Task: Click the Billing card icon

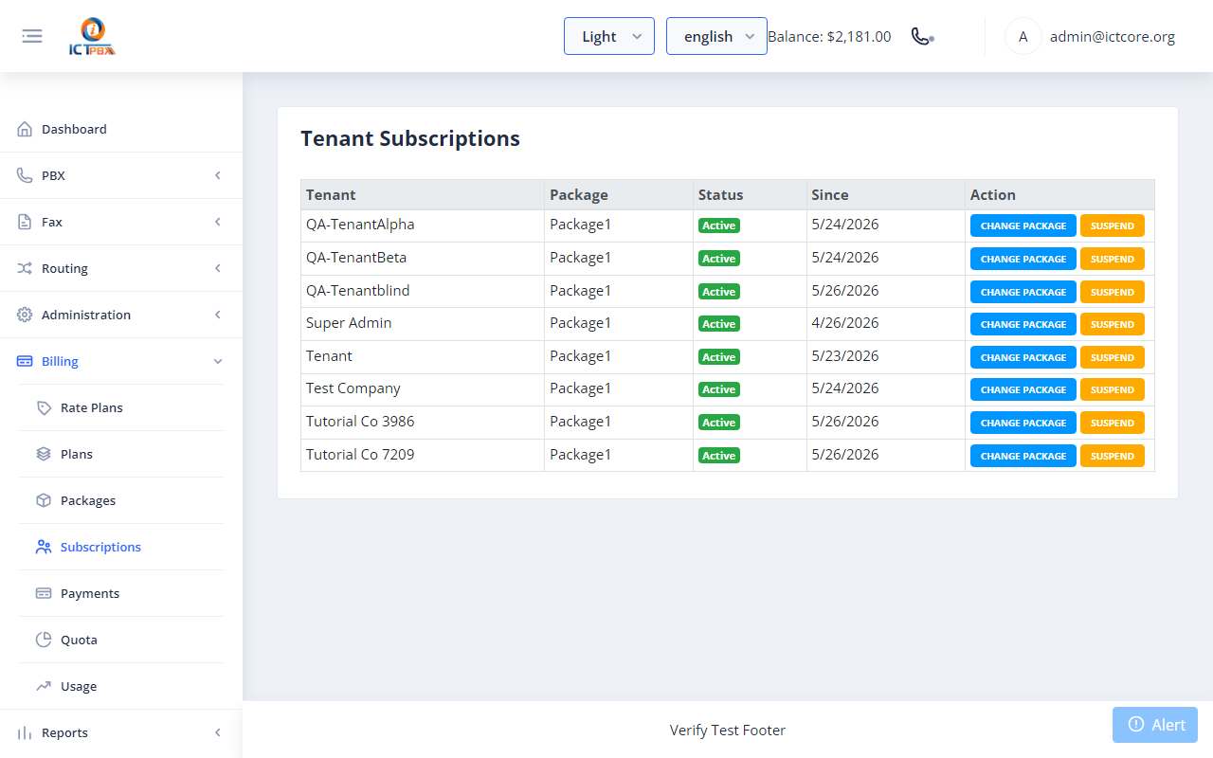Action: pos(25,361)
